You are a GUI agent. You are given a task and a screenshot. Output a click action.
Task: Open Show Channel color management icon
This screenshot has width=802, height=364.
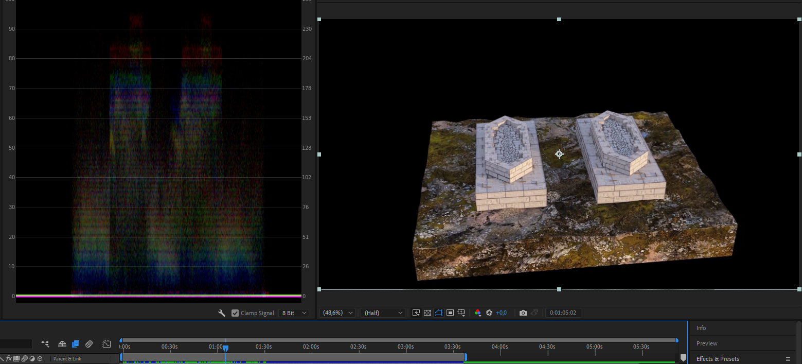click(478, 313)
